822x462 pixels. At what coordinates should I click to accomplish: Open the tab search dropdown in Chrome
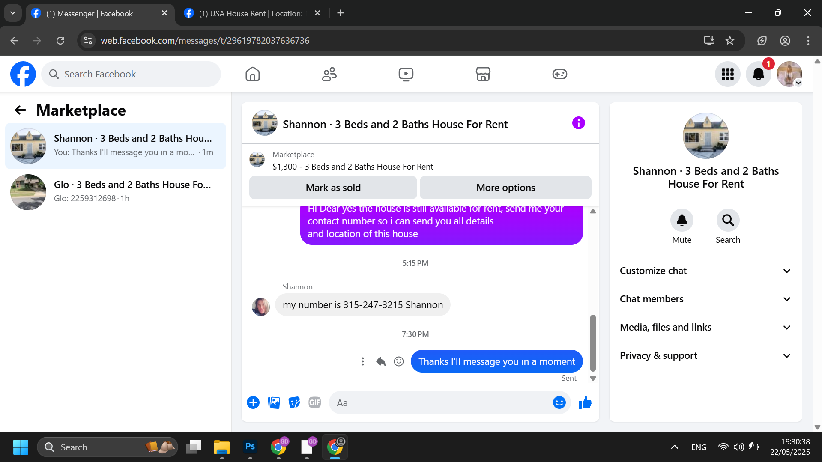coord(13,13)
